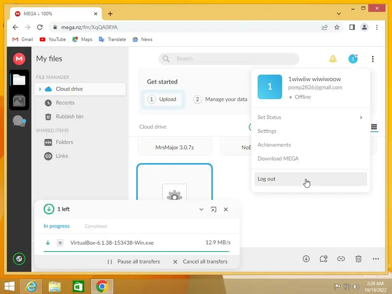Click the large profile avatar in account menu
The width and height of the screenshot is (392, 294).
pyautogui.click(x=270, y=87)
